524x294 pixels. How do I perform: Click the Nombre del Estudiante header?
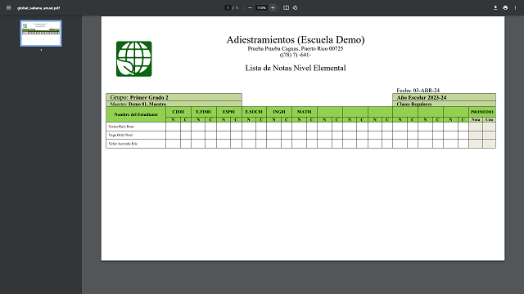point(136,114)
